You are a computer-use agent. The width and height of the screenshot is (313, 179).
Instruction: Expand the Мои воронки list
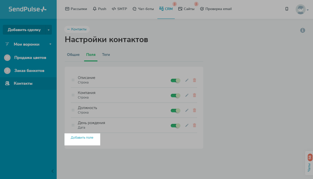coord(50,44)
